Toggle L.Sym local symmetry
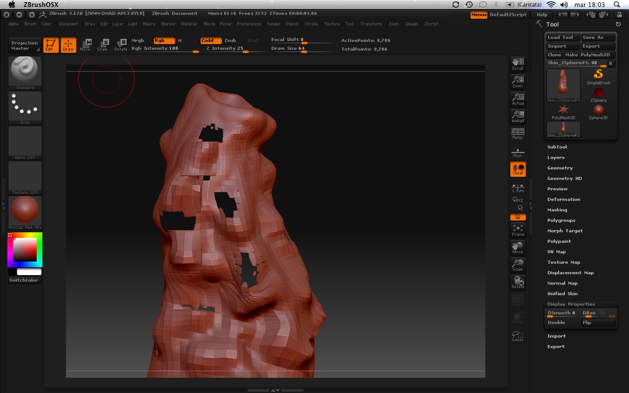 518,188
